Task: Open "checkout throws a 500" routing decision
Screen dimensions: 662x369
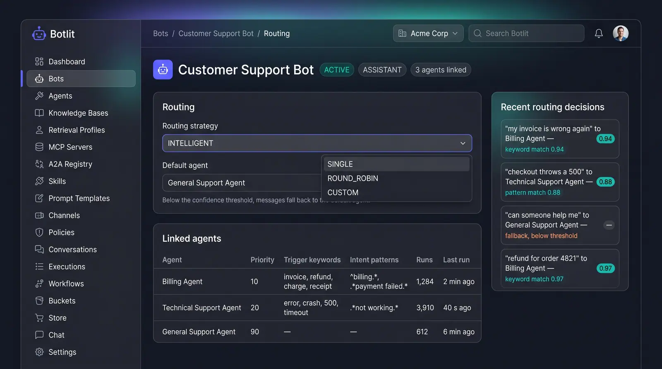Action: pyautogui.click(x=560, y=182)
